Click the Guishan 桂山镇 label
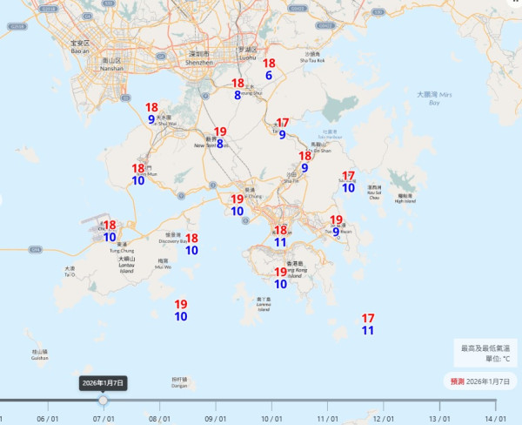This screenshot has height=425, width=522. pyautogui.click(x=40, y=354)
